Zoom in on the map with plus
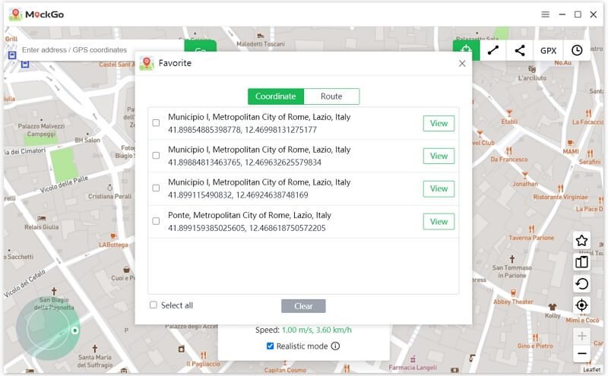The image size is (608, 376). [581, 336]
